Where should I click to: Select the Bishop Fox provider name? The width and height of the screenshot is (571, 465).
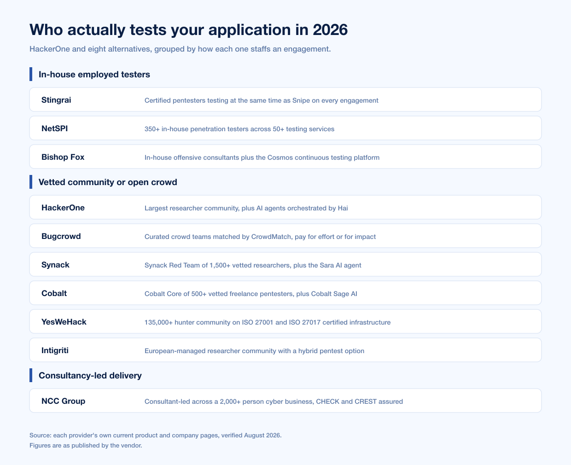pyautogui.click(x=63, y=157)
